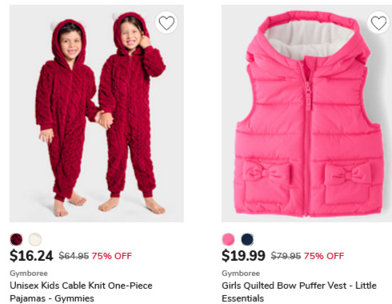This screenshot has height=304, width=392.
Task: Click the $16.24 sale price
Action: pos(31,256)
